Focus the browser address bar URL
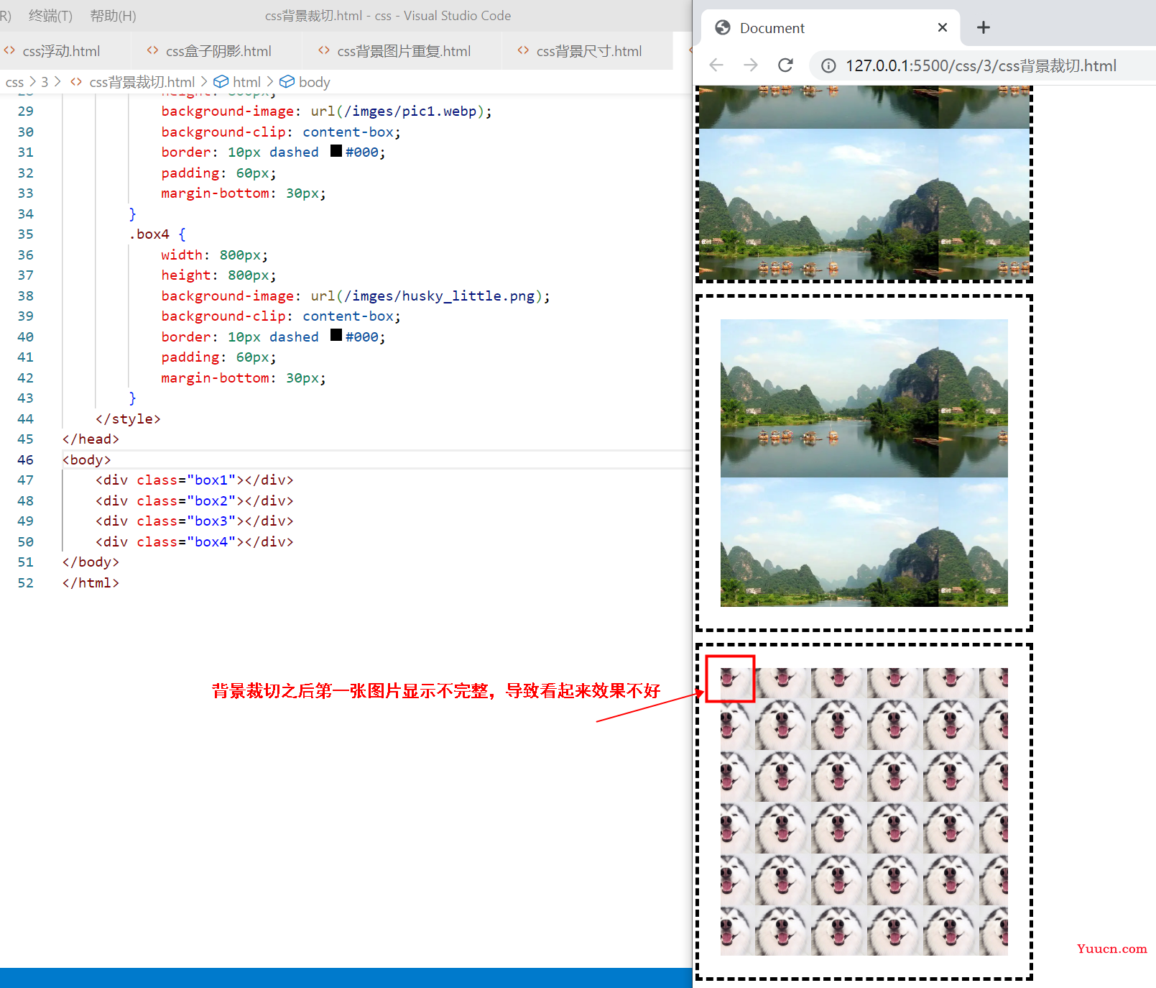Image resolution: width=1156 pixels, height=988 pixels. [x=981, y=66]
